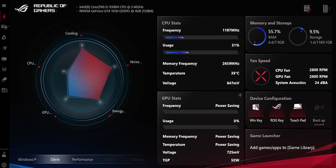This screenshot has height=168, width=336.
Task: Toggle the Win Key setting
Action: pyautogui.click(x=255, y=110)
